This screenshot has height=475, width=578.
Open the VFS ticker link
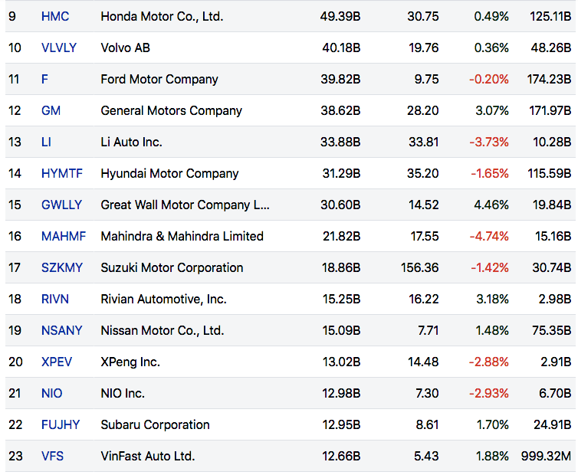pos(52,456)
